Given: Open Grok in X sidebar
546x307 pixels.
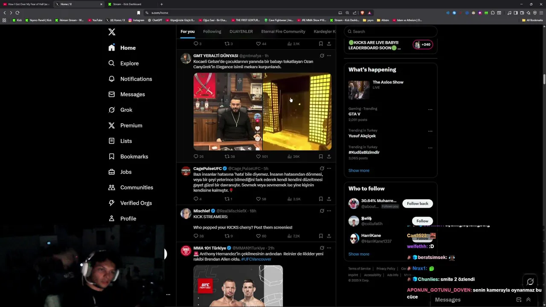Looking at the screenshot, I should (x=120, y=110).
